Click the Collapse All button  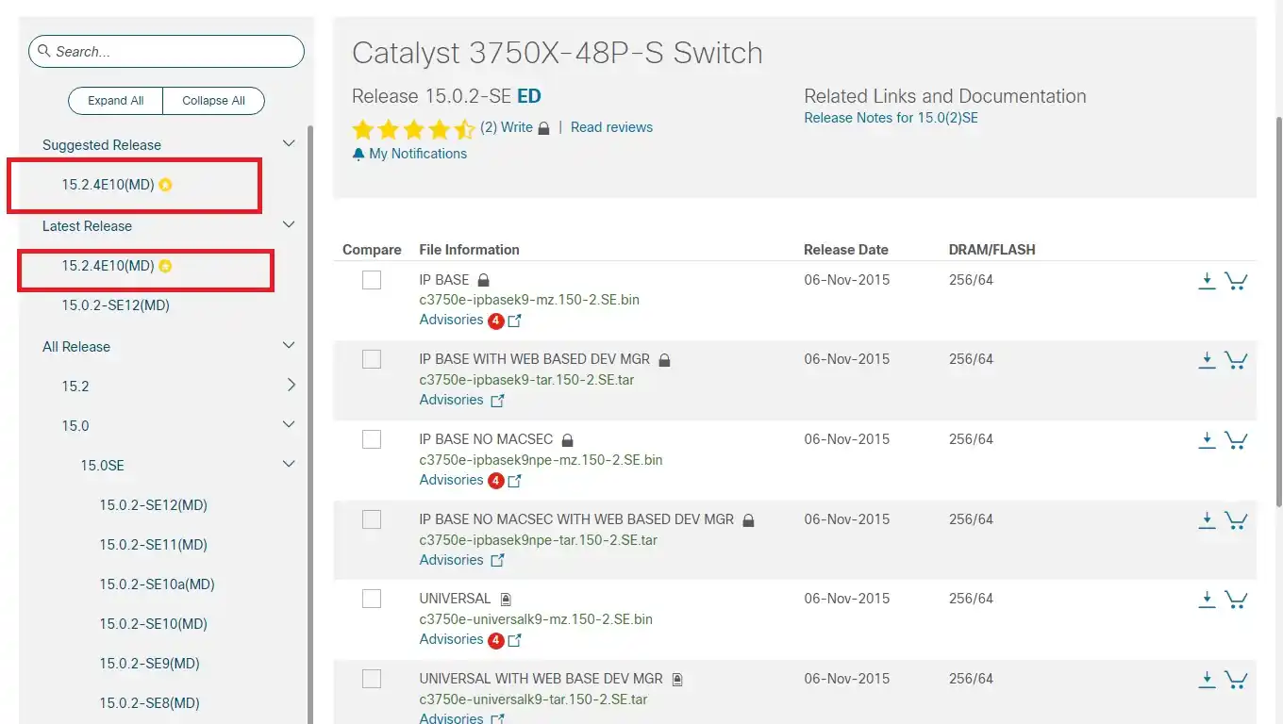213,101
